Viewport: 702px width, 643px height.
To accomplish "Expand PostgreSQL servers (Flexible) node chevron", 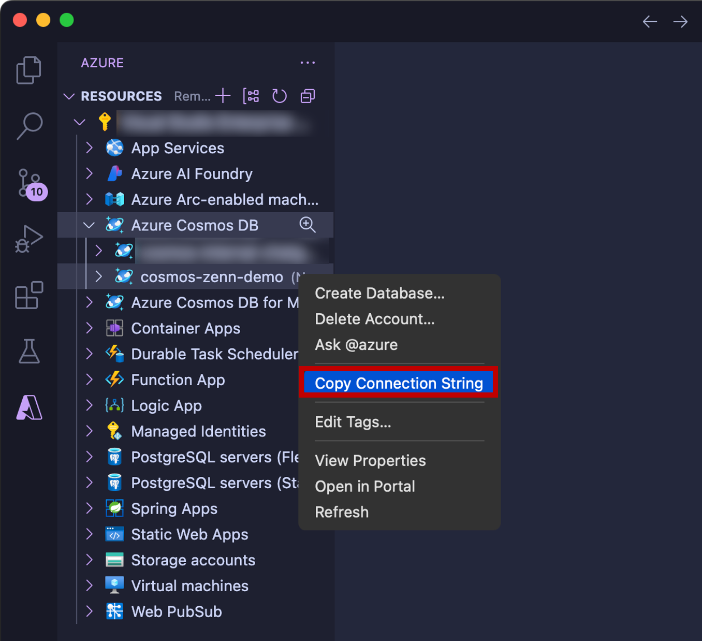I will point(90,457).
